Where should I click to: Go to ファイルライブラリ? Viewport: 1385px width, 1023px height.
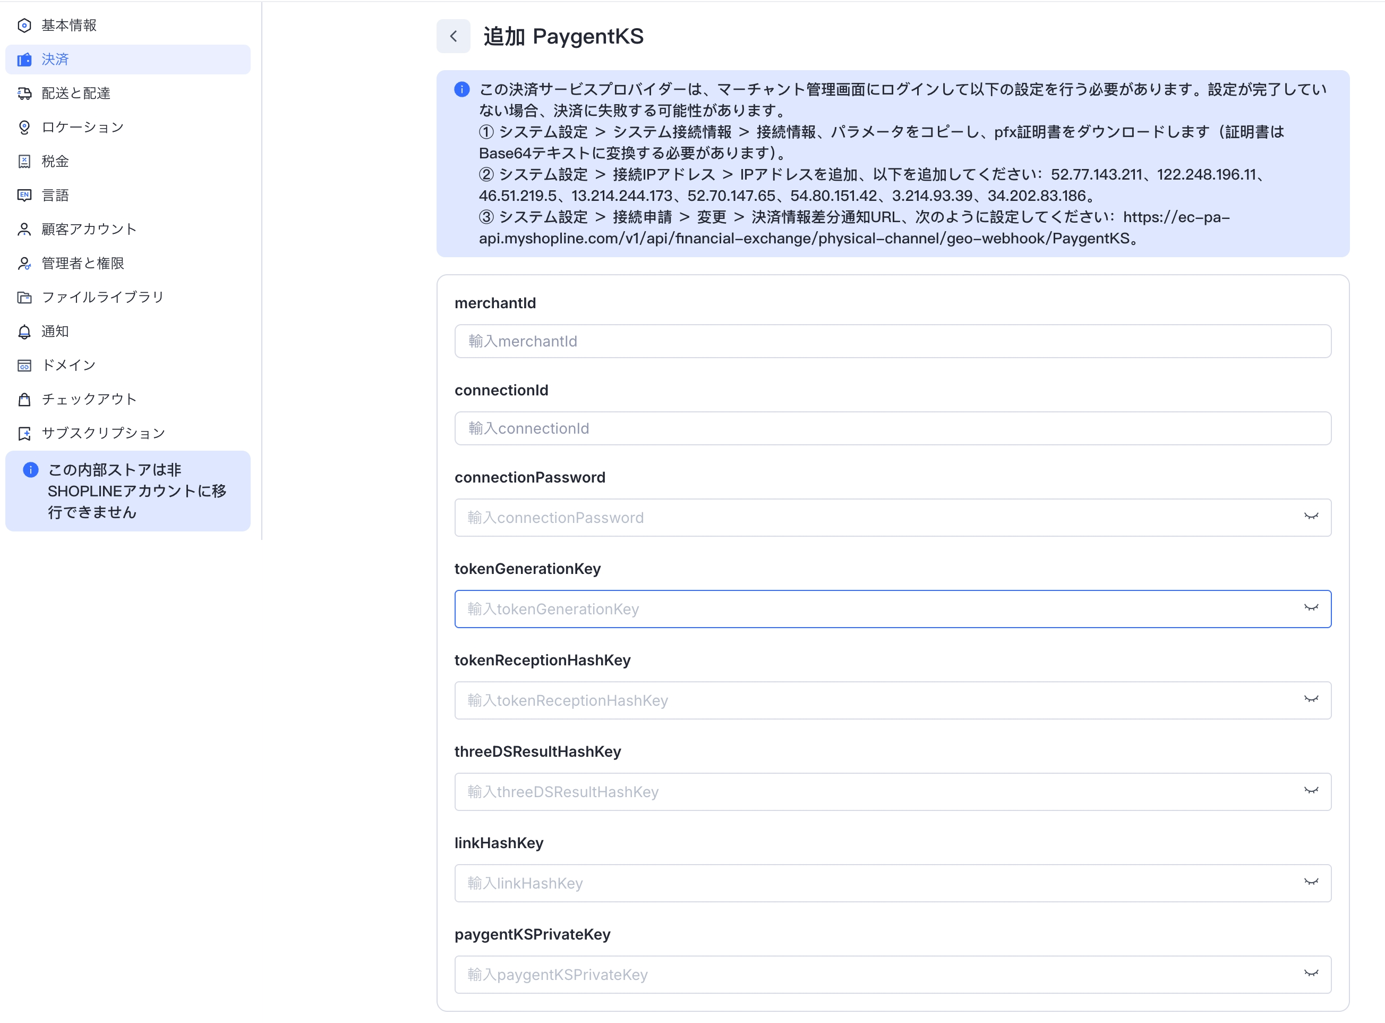pos(128,297)
